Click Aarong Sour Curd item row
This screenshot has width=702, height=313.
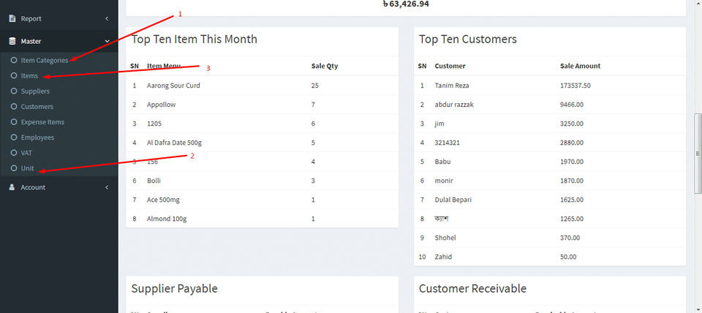173,86
